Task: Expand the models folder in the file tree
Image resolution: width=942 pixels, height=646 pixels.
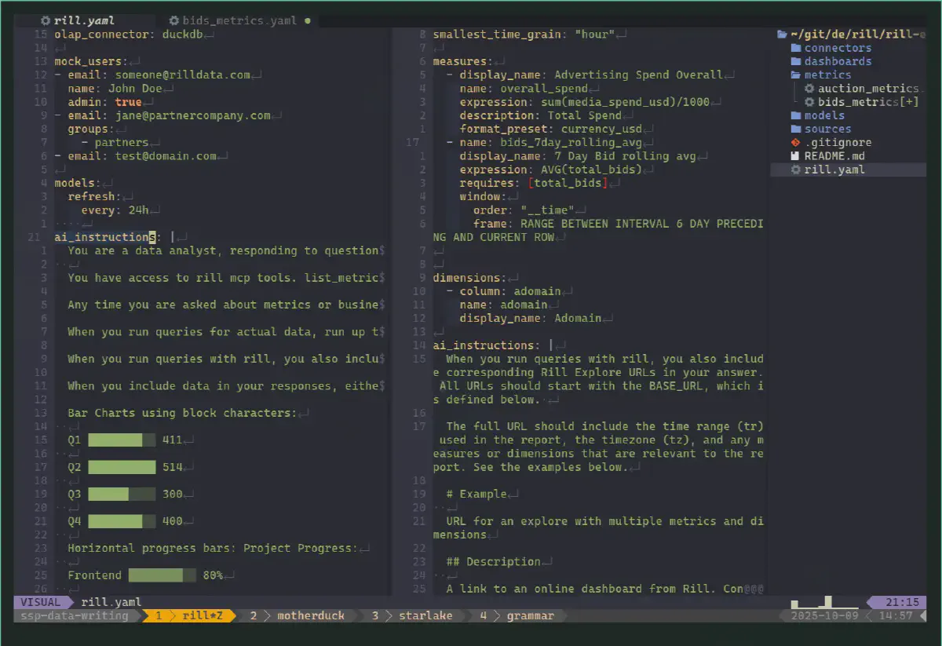Action: (818, 115)
